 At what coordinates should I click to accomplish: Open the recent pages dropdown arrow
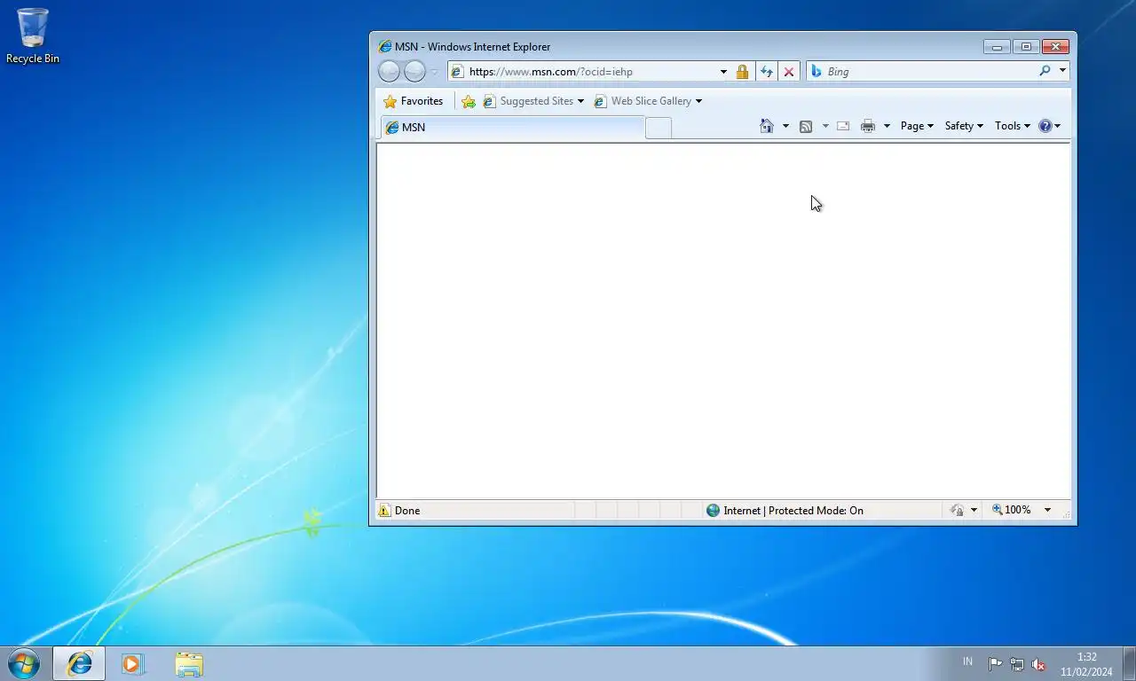(x=434, y=72)
